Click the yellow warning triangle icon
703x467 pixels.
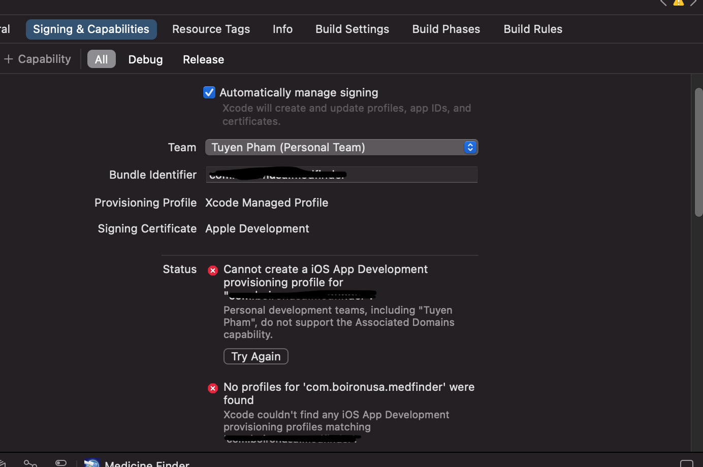pyautogui.click(x=679, y=3)
